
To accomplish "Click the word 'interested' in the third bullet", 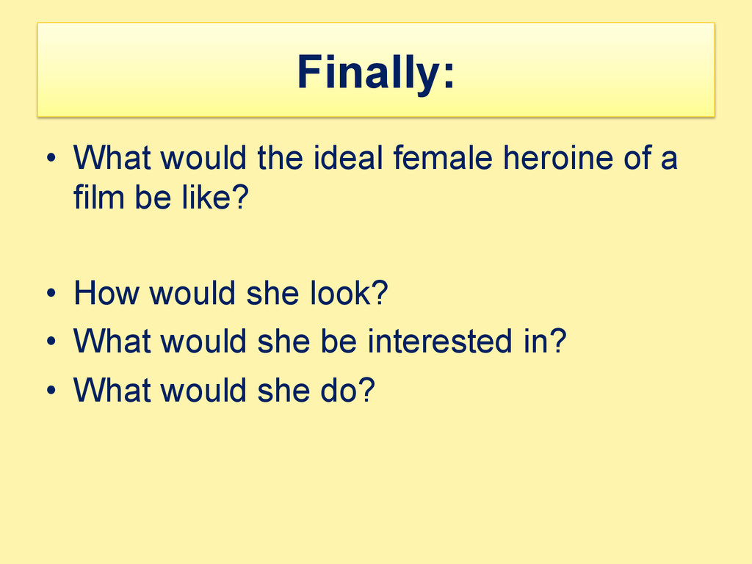I will (x=440, y=341).
